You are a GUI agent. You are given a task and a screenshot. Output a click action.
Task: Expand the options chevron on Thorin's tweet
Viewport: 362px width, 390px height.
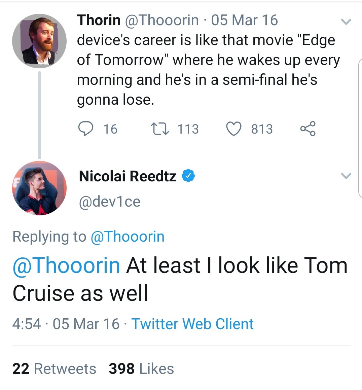point(346,22)
